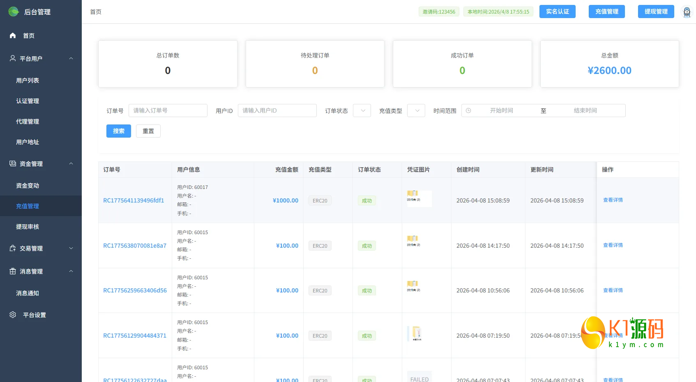The width and height of the screenshot is (696, 382).
Task: Open the 订单状态 dropdown
Action: tap(362, 110)
